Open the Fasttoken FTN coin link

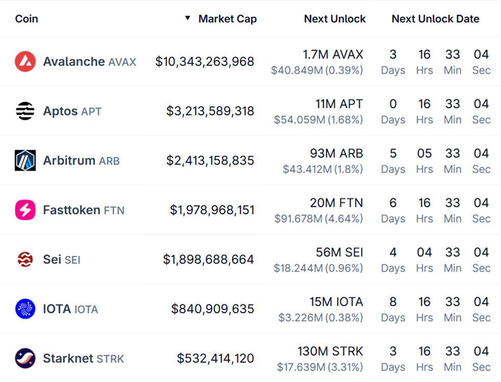pyautogui.click(x=84, y=210)
